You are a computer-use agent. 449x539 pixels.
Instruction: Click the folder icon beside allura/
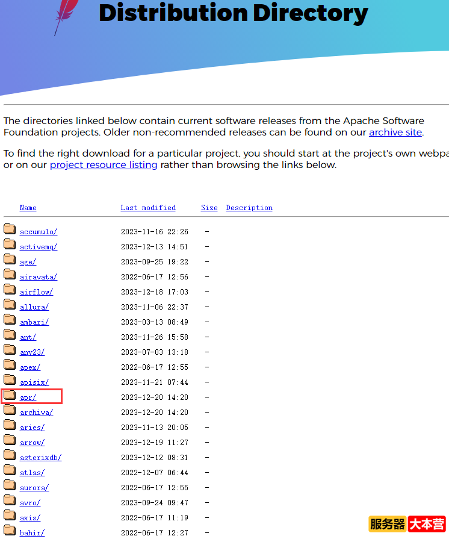(x=10, y=304)
